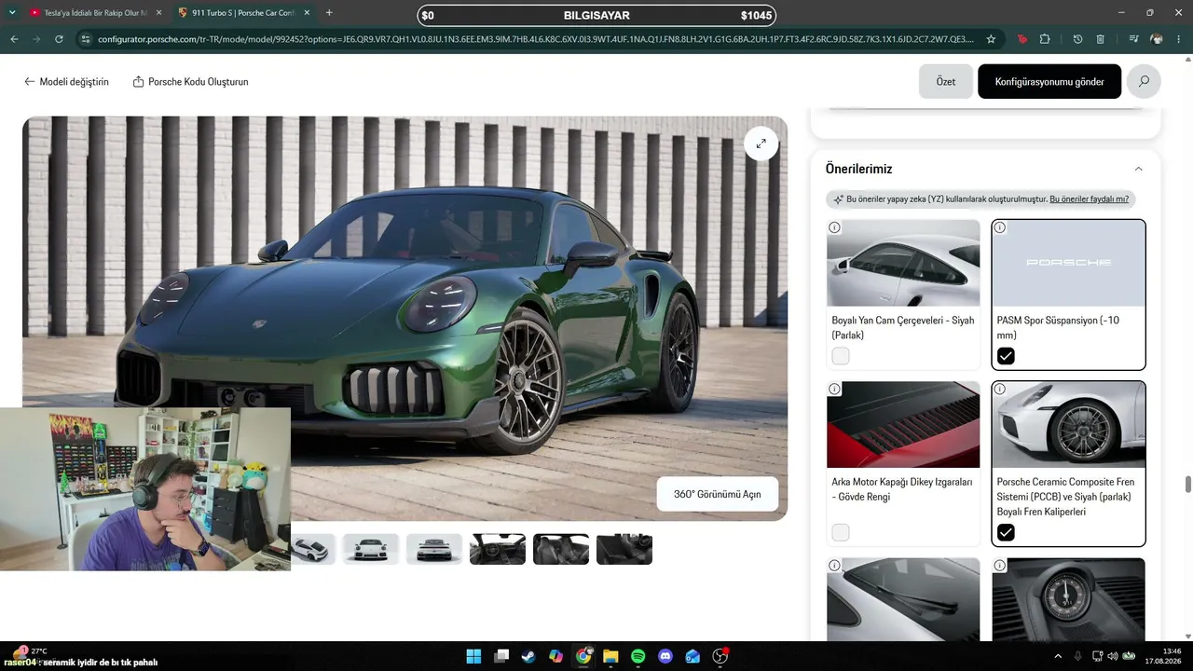The height and width of the screenshot is (671, 1193).
Task: Reload the configurator page
Action: click(59, 39)
